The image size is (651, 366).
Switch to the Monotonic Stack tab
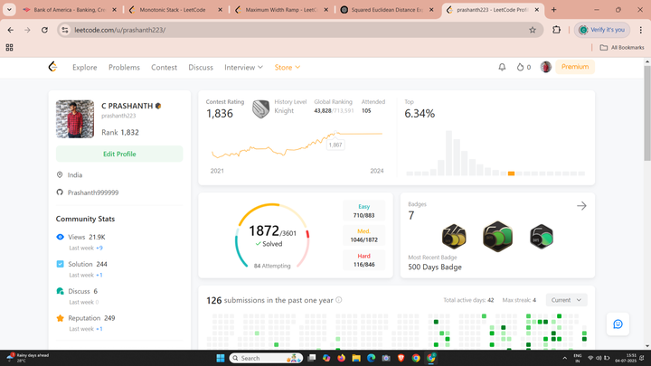click(x=175, y=10)
